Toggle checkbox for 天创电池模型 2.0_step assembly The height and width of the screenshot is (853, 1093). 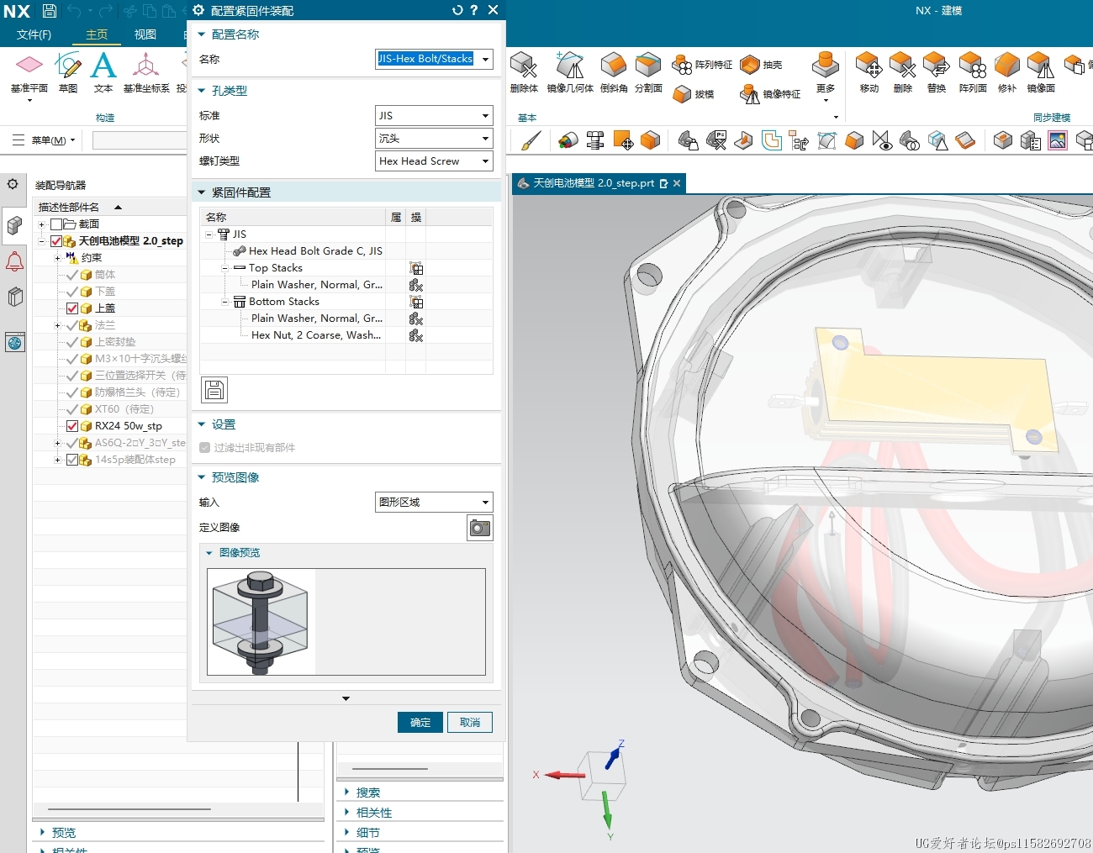[x=56, y=241]
